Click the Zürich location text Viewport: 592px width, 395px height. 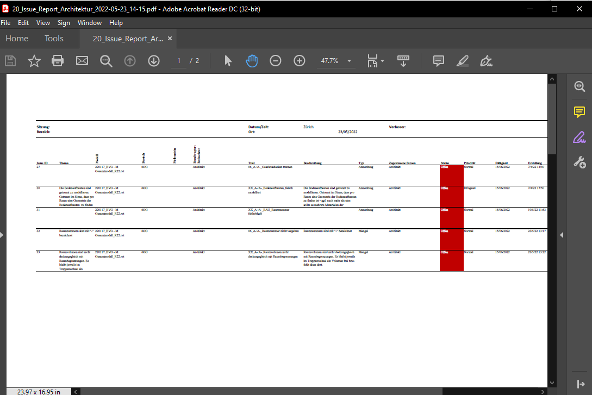(x=308, y=127)
